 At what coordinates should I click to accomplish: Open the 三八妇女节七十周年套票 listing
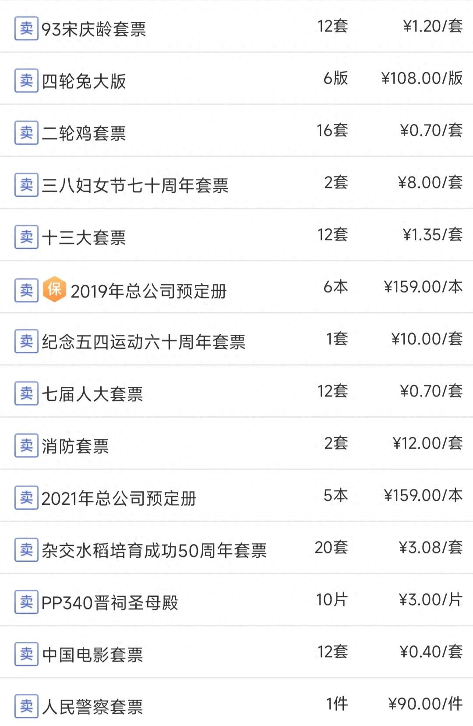pyautogui.click(x=236, y=183)
